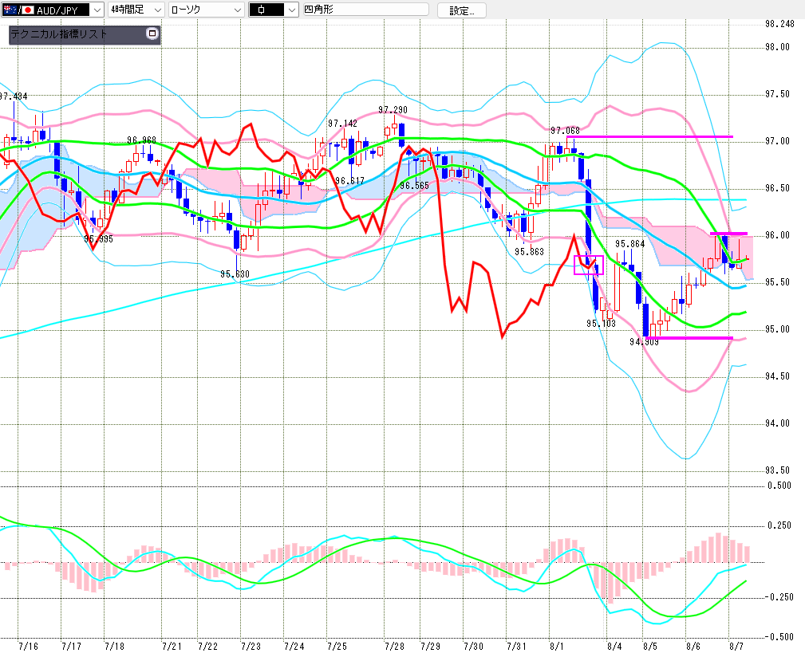Click the テクニカル指標リスト panel title
Image resolution: width=805 pixels, height=653 pixels.
[59, 34]
